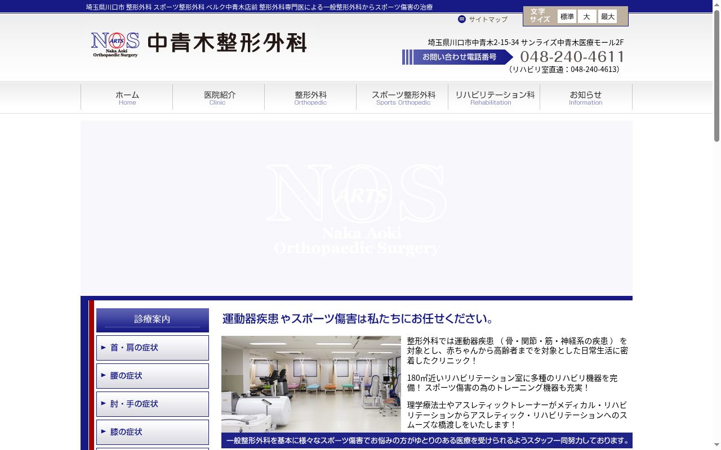The width and height of the screenshot is (721, 450).
Task: Open the サイトマップ link
Action: pos(488,19)
